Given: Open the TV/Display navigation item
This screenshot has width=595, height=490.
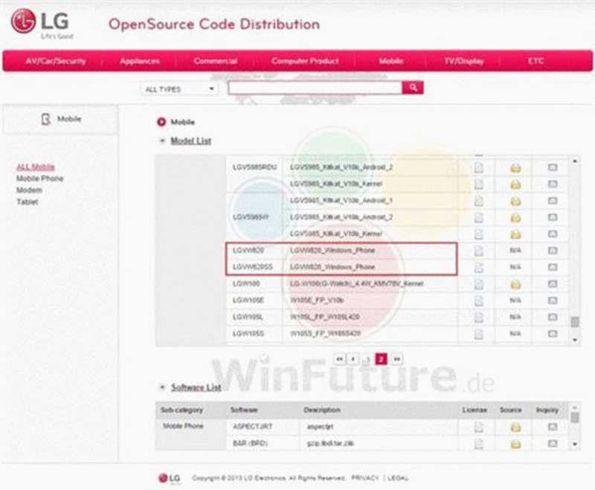Looking at the screenshot, I should pos(463,61).
